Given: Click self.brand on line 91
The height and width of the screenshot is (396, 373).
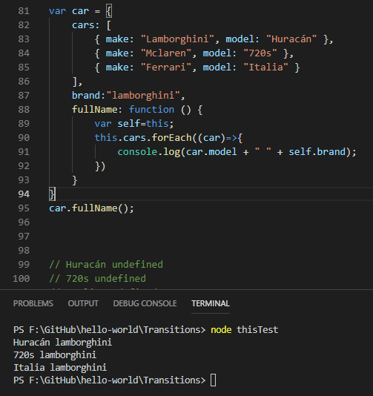Looking at the screenshot, I should click(317, 152).
